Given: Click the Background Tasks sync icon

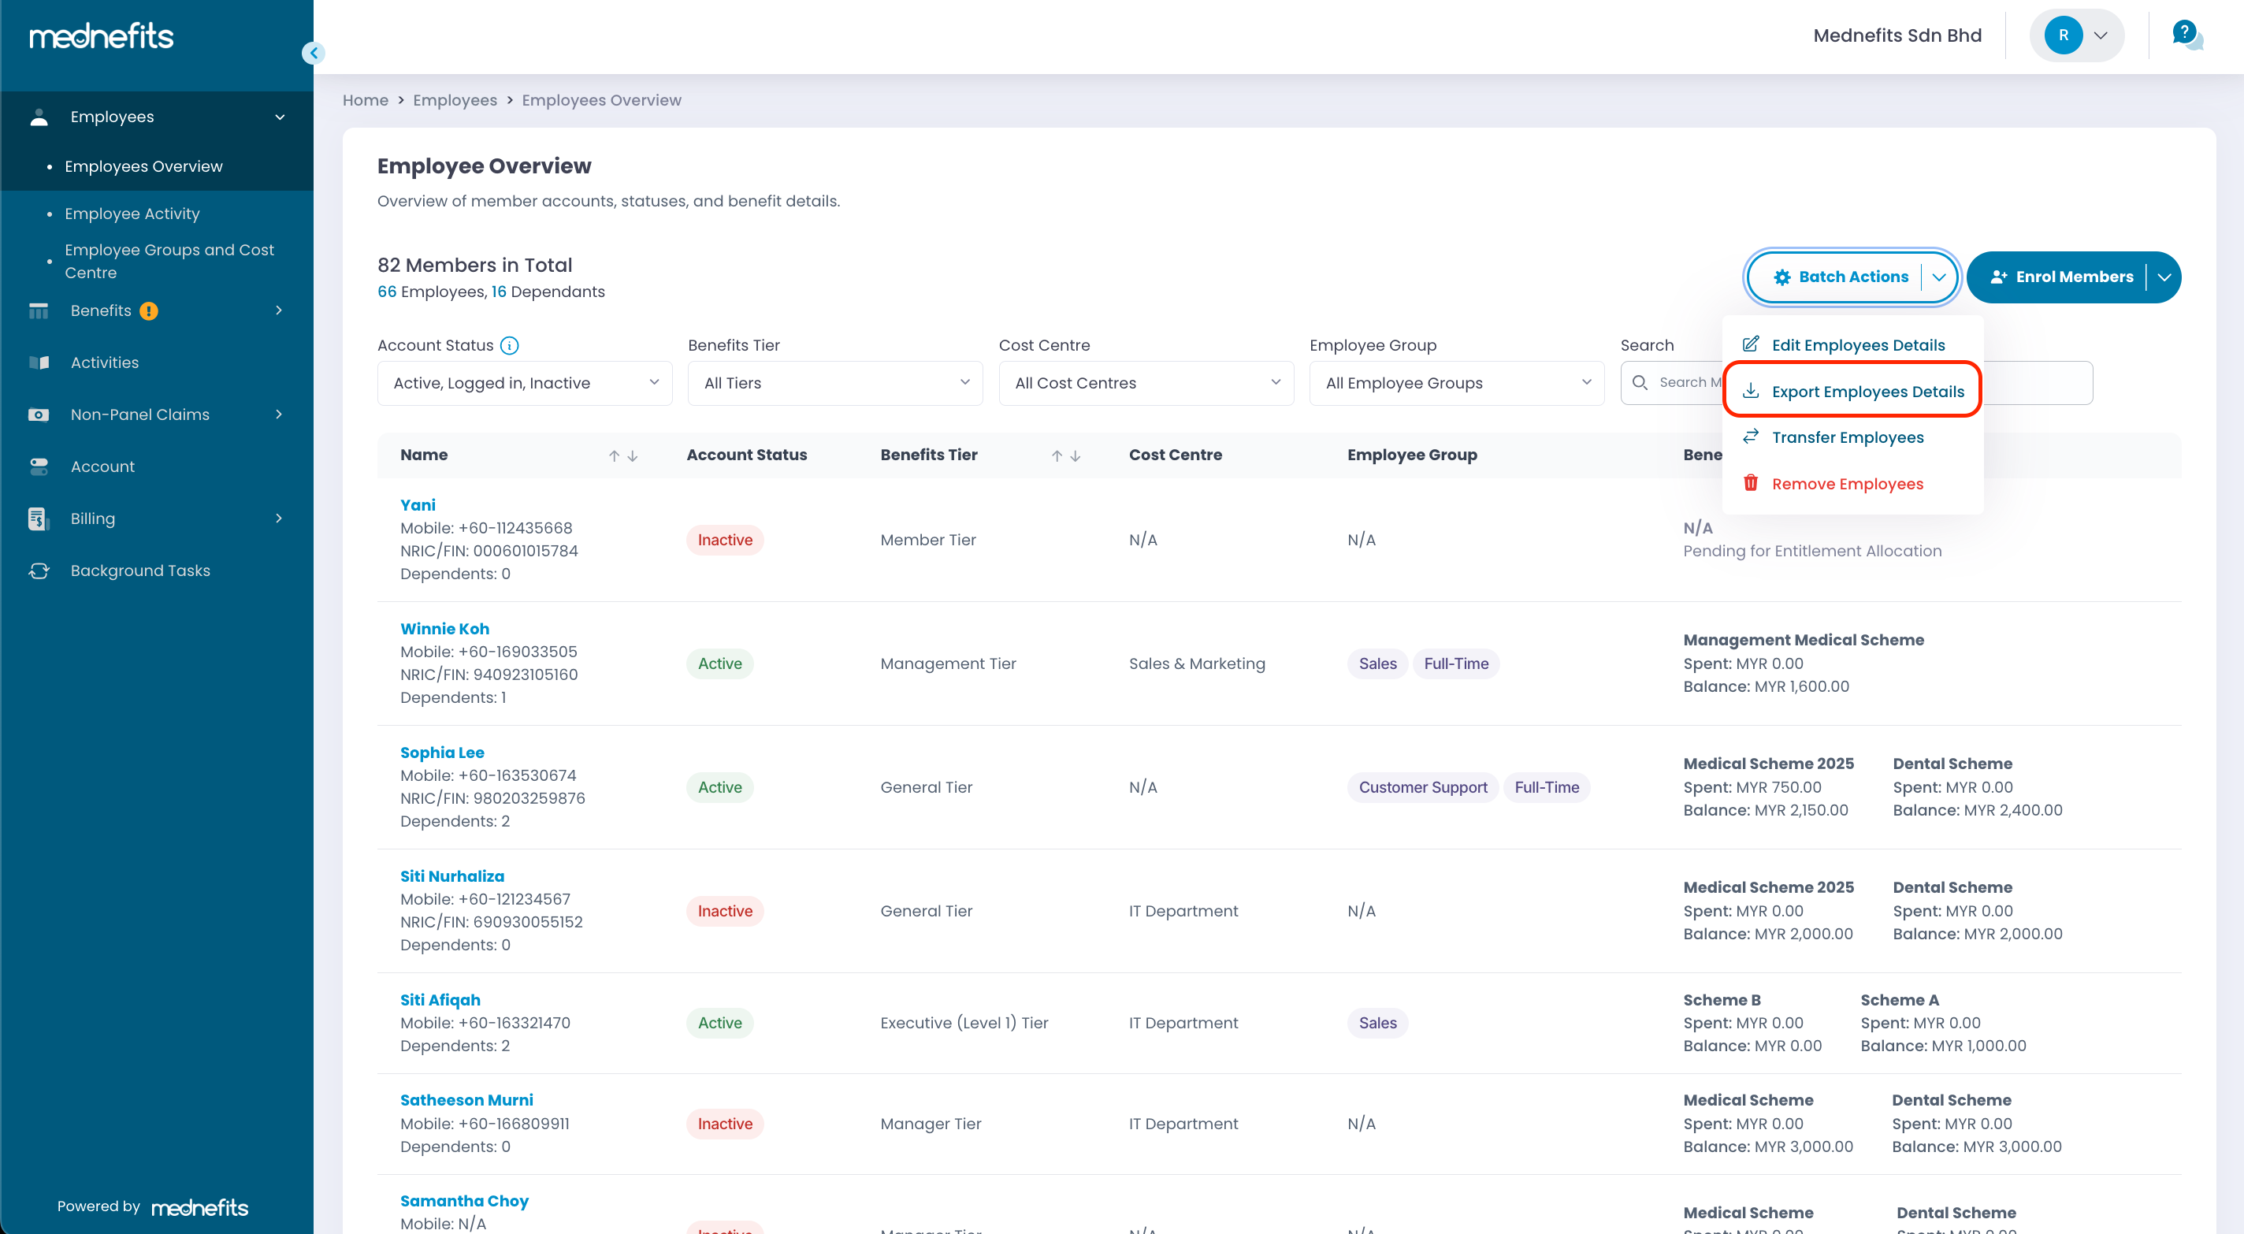Looking at the screenshot, I should [39, 571].
